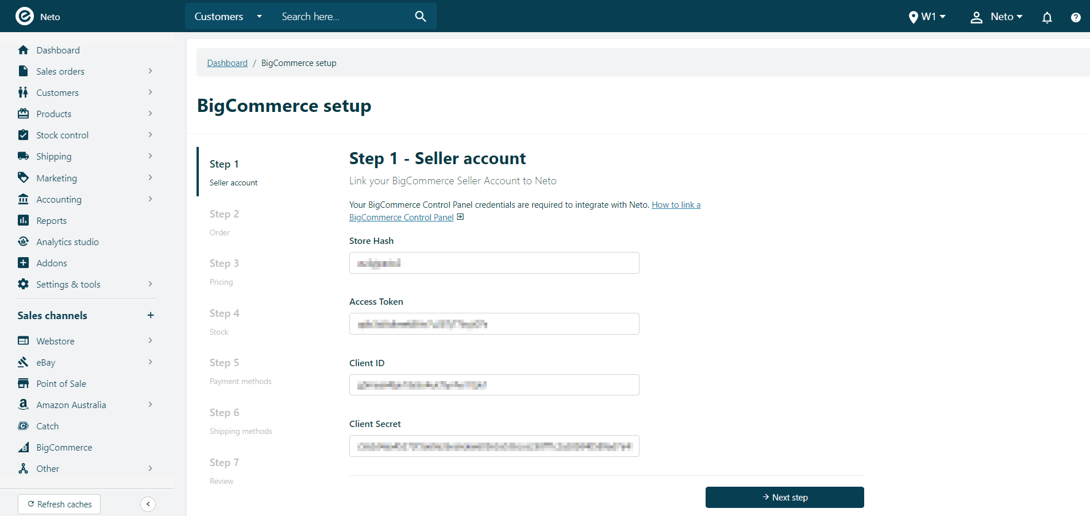1090x516 pixels.
Task: Open the help question mark icon
Action: tap(1076, 17)
